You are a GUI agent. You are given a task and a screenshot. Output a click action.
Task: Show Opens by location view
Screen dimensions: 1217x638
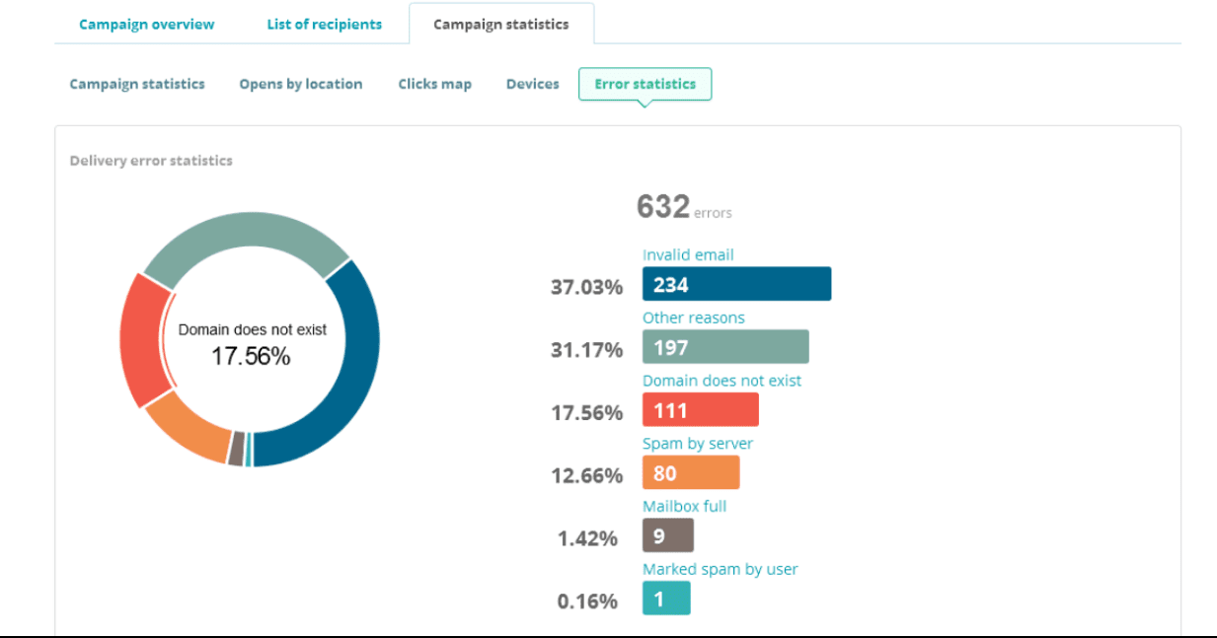(x=300, y=84)
